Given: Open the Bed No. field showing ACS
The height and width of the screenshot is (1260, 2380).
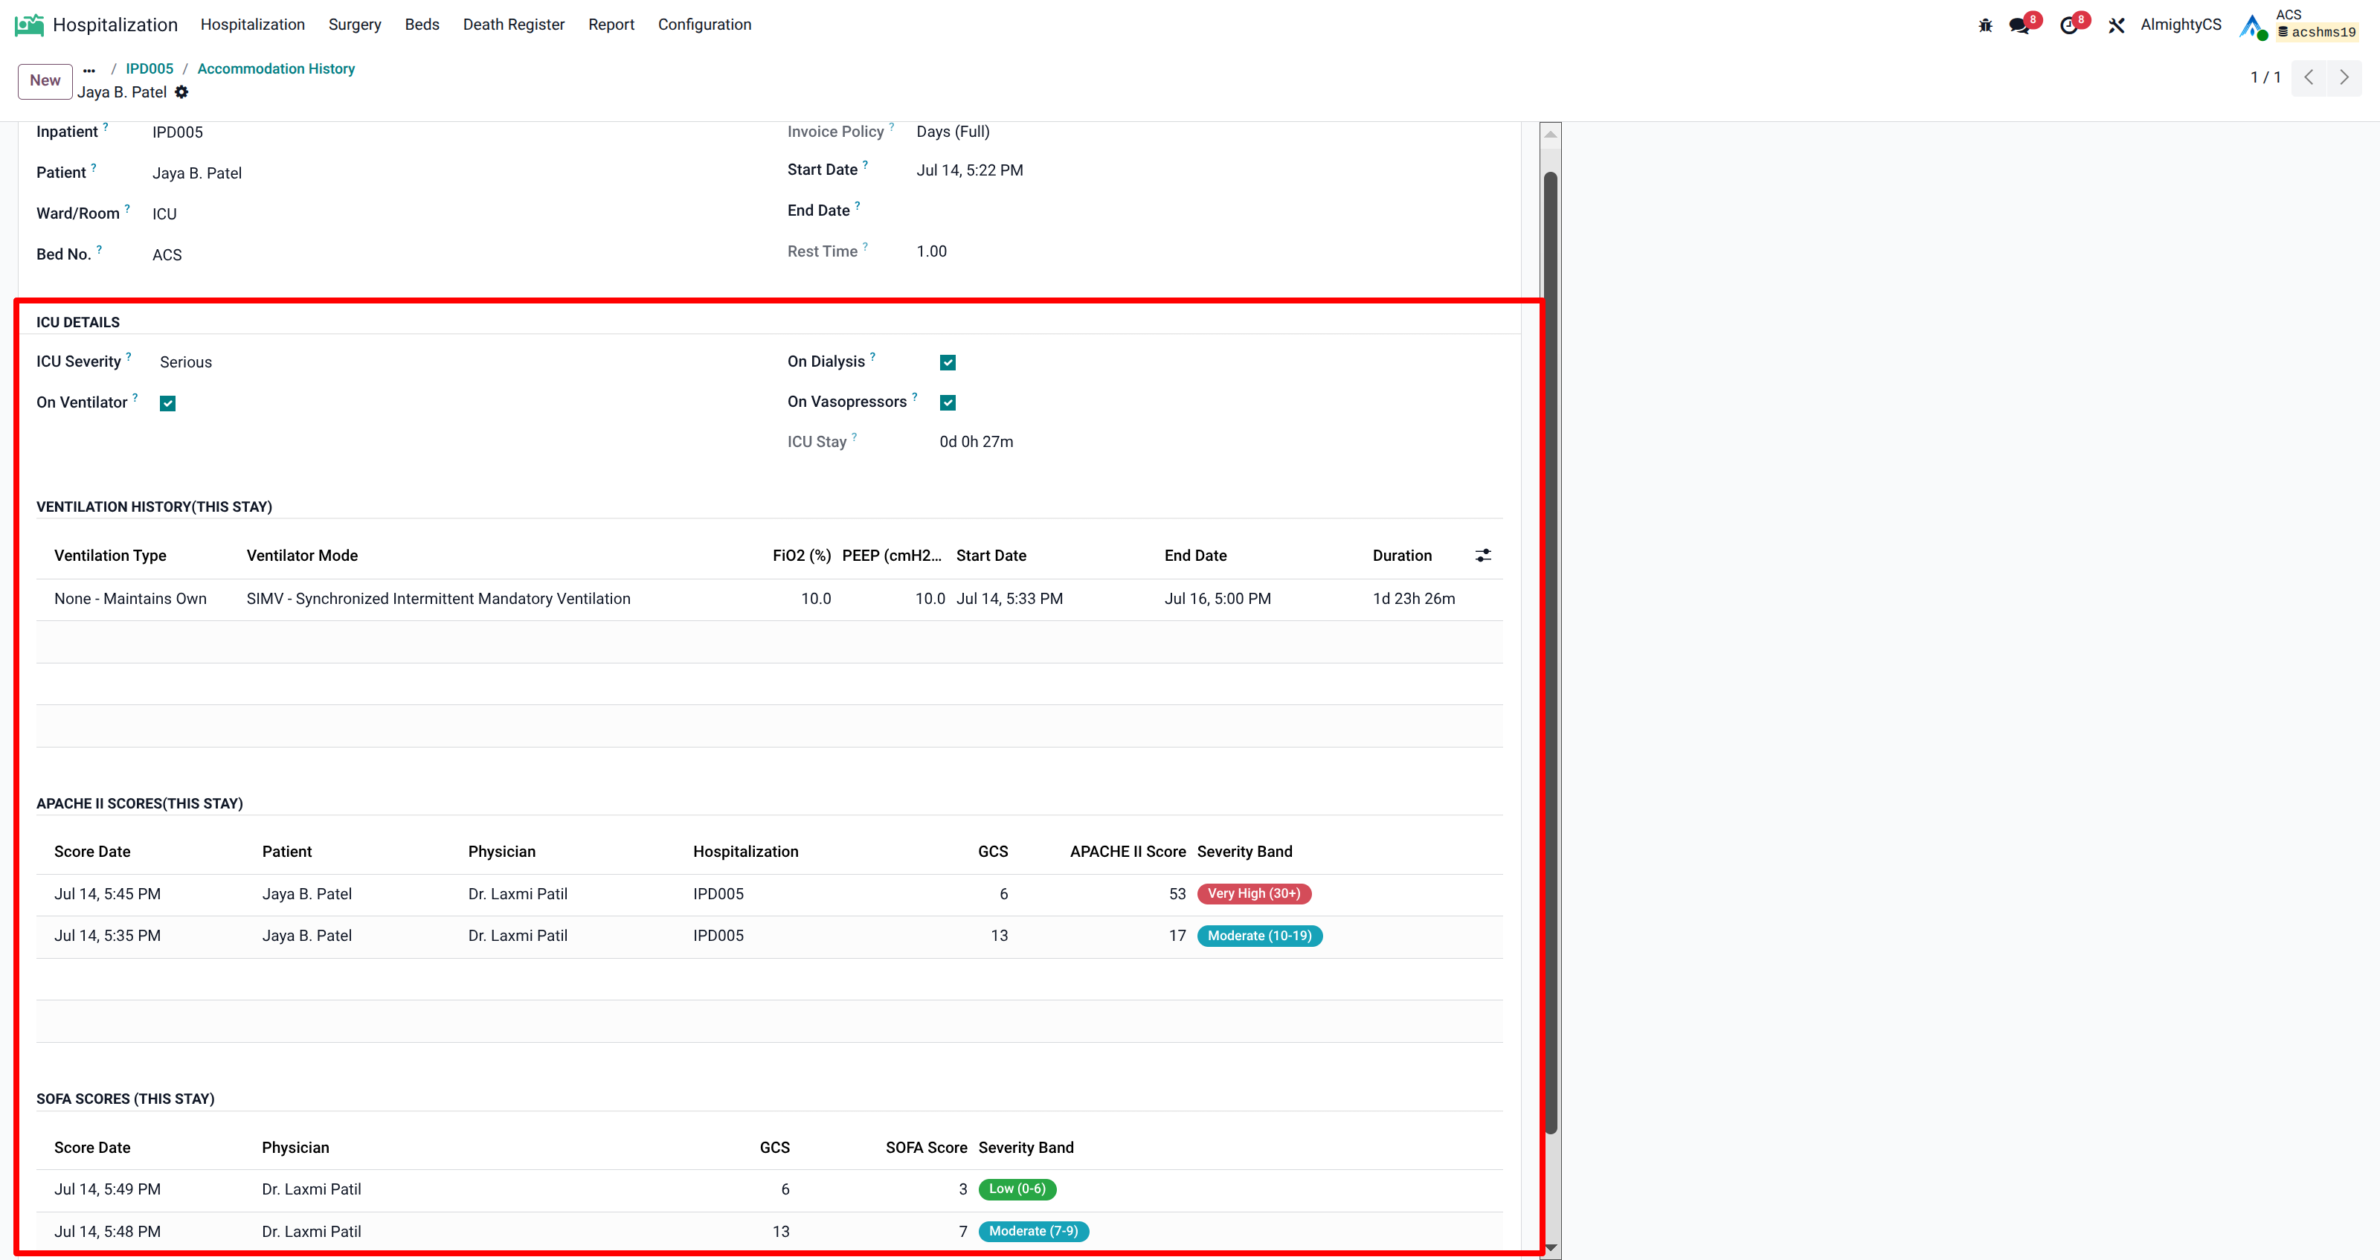Looking at the screenshot, I should pyautogui.click(x=167, y=255).
